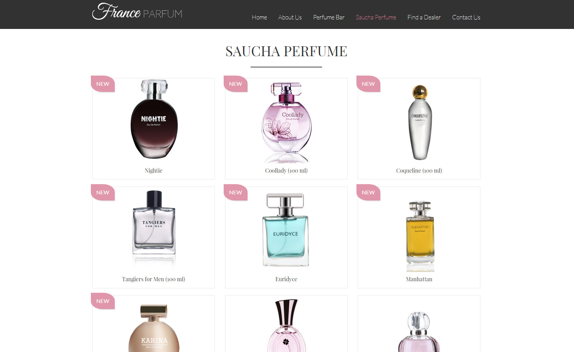Open the Perfume Bar page
574x352 pixels.
(x=329, y=17)
